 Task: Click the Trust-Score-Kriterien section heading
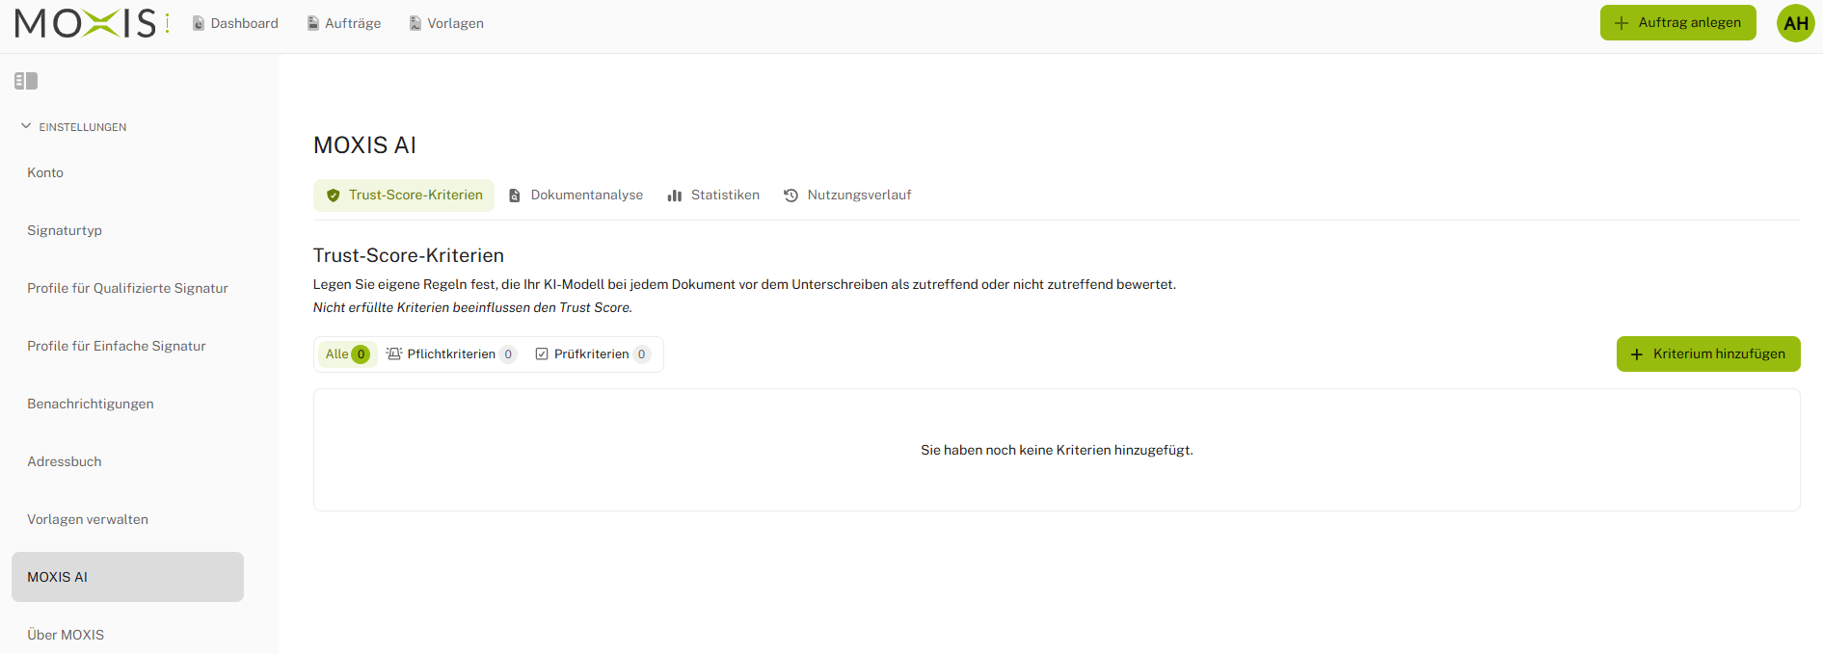tap(409, 255)
